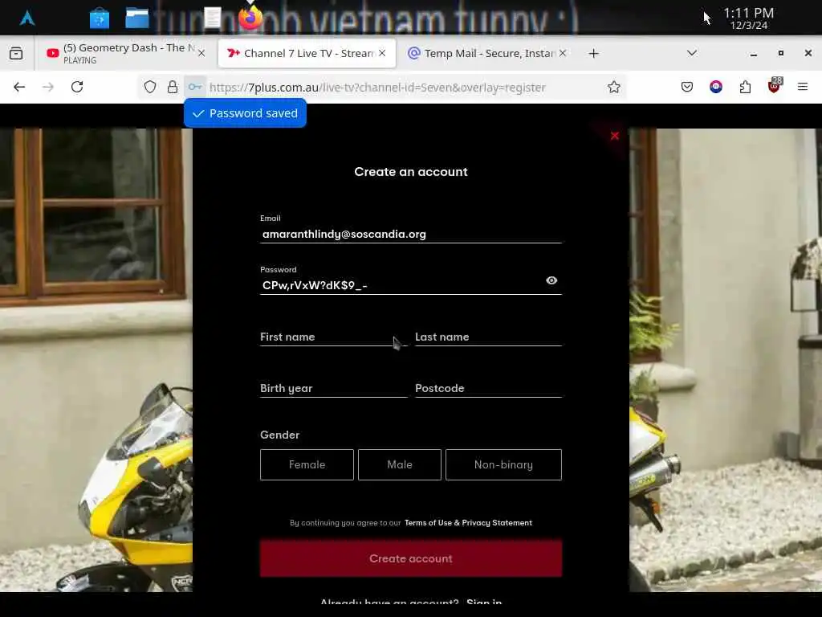Focus the 7plus.com.au address bar
Viewport: 822px width, 617px height.
point(377,87)
